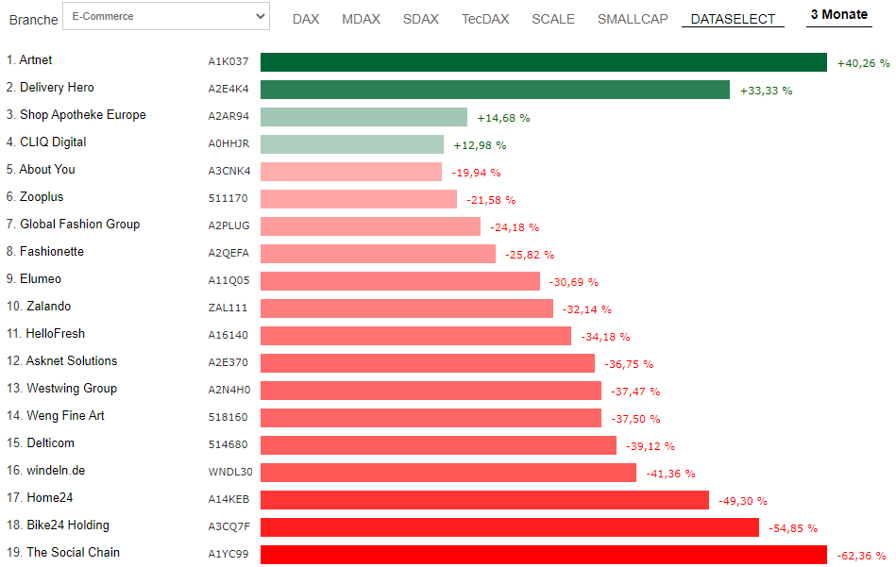
Task: Open the TecDAX tab
Action: pos(484,19)
